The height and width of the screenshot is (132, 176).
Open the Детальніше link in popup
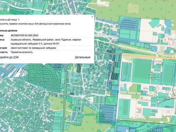click(82, 57)
